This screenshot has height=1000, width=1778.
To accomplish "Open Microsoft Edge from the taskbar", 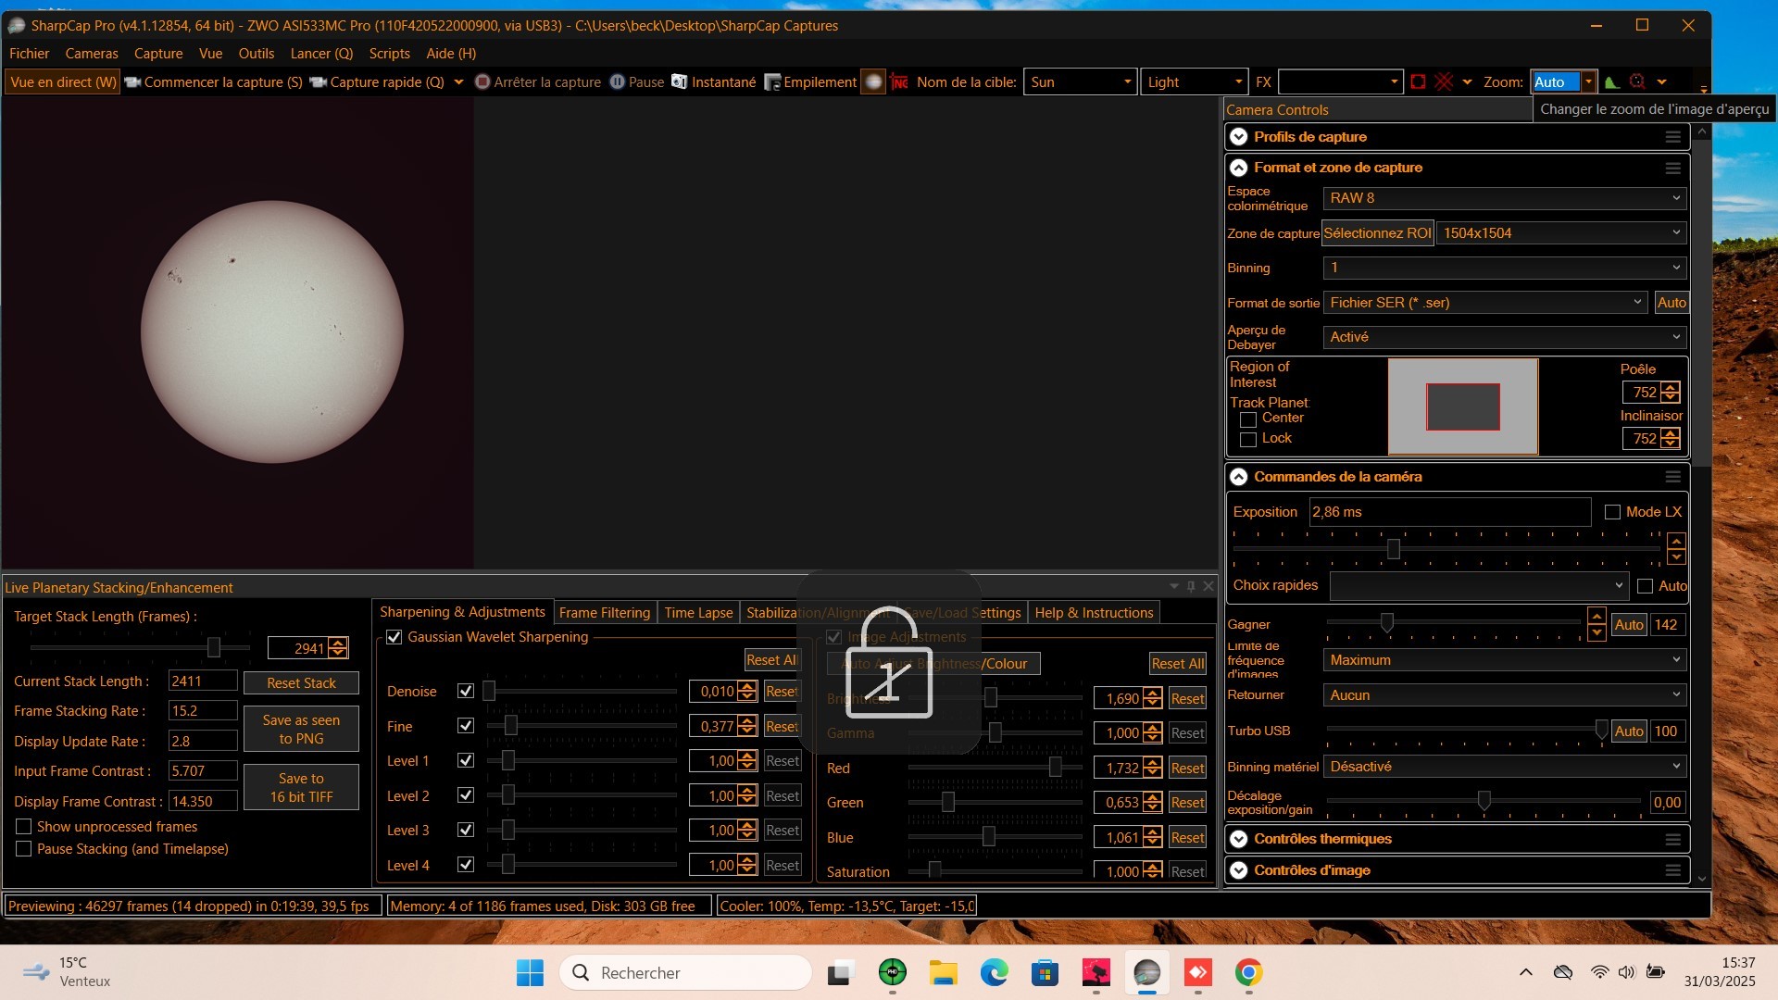I will pos(994,973).
